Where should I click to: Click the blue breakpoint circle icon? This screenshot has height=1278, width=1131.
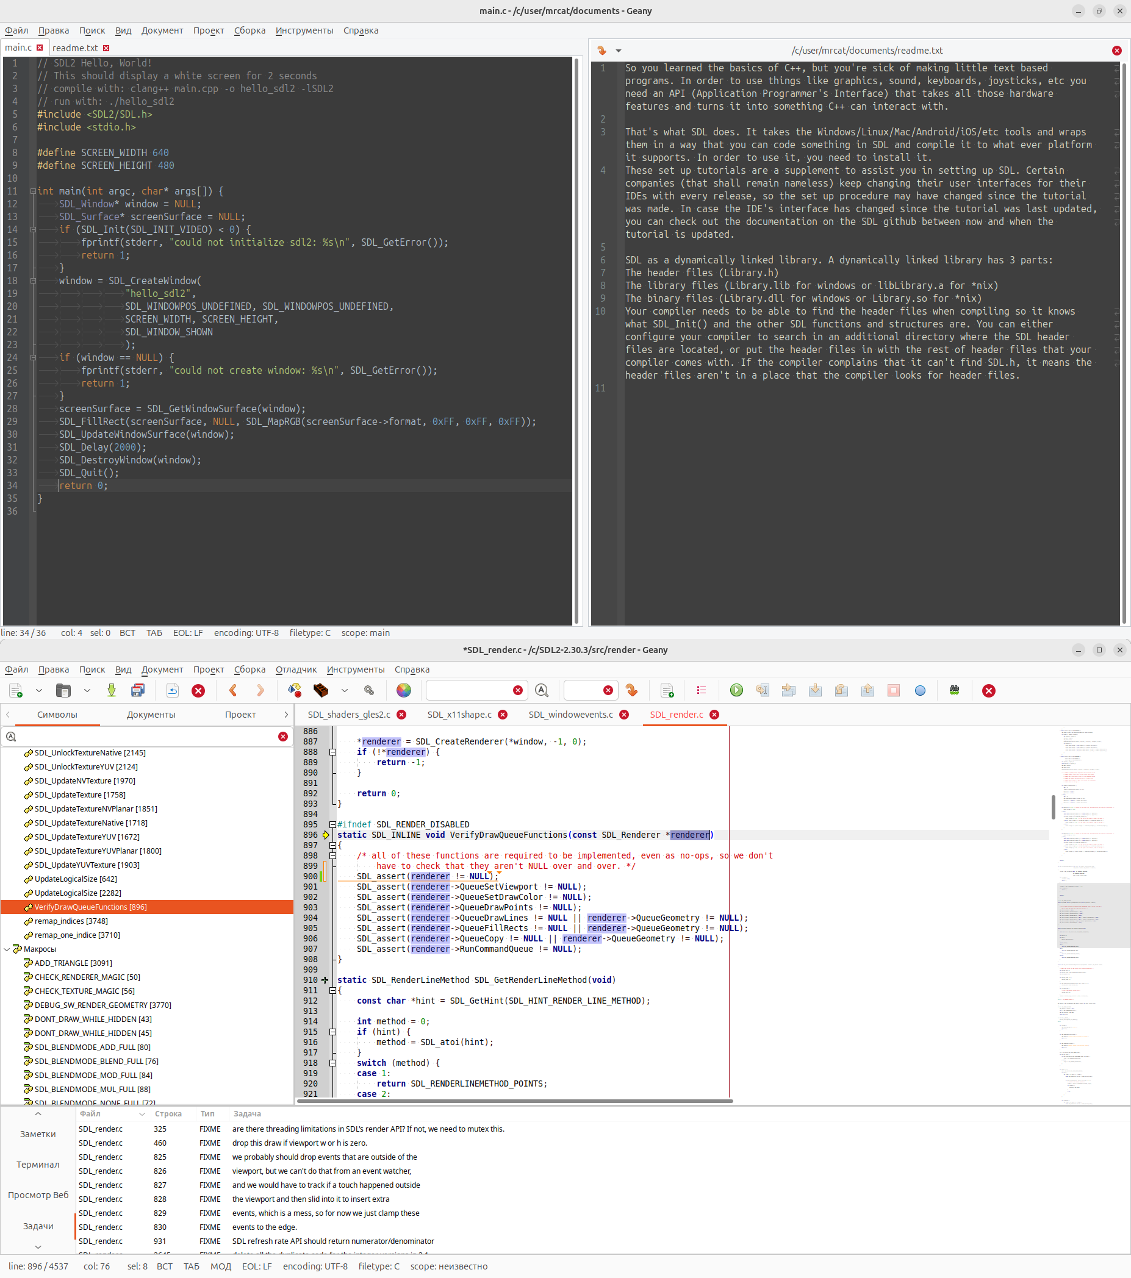tap(920, 690)
